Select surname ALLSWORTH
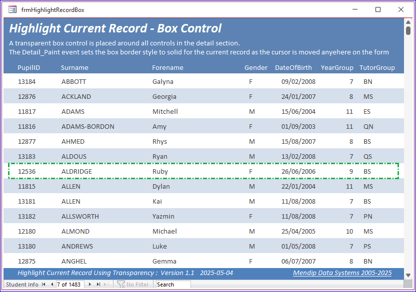 [x=80, y=216]
